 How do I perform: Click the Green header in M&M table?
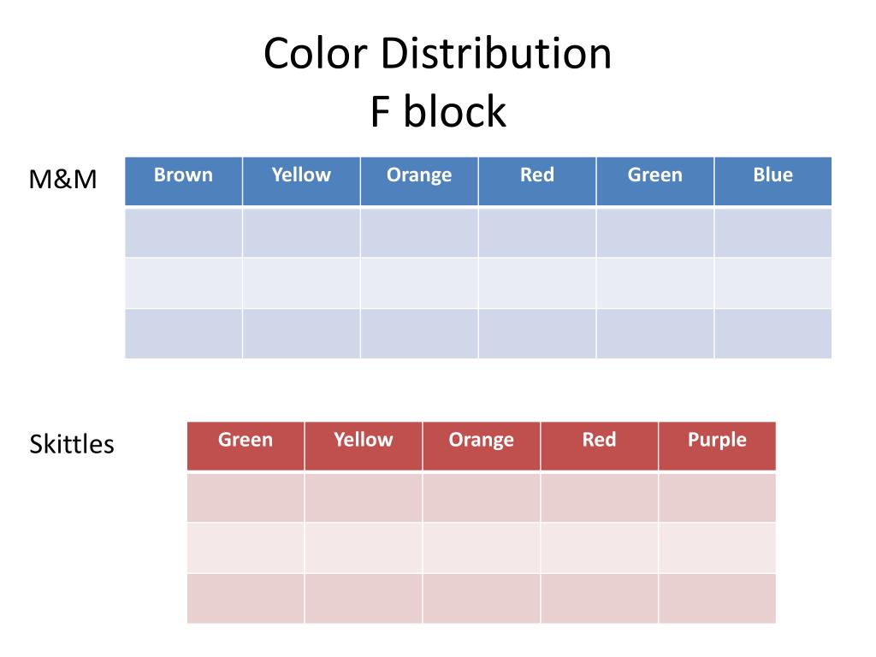pos(654,175)
